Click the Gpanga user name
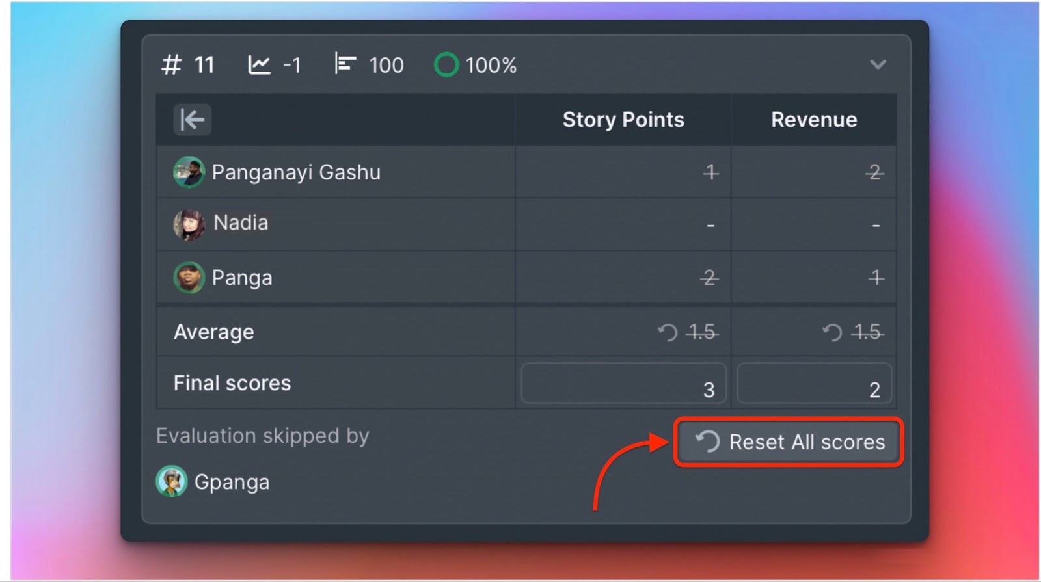The height and width of the screenshot is (582, 1041). tap(232, 483)
